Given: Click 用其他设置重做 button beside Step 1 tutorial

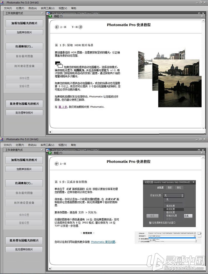Looking at the screenshot, I should pos(24,66).
